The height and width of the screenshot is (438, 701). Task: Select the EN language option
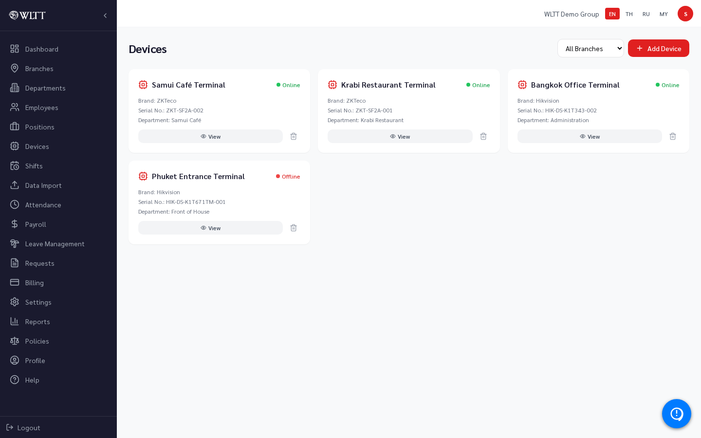pos(612,14)
